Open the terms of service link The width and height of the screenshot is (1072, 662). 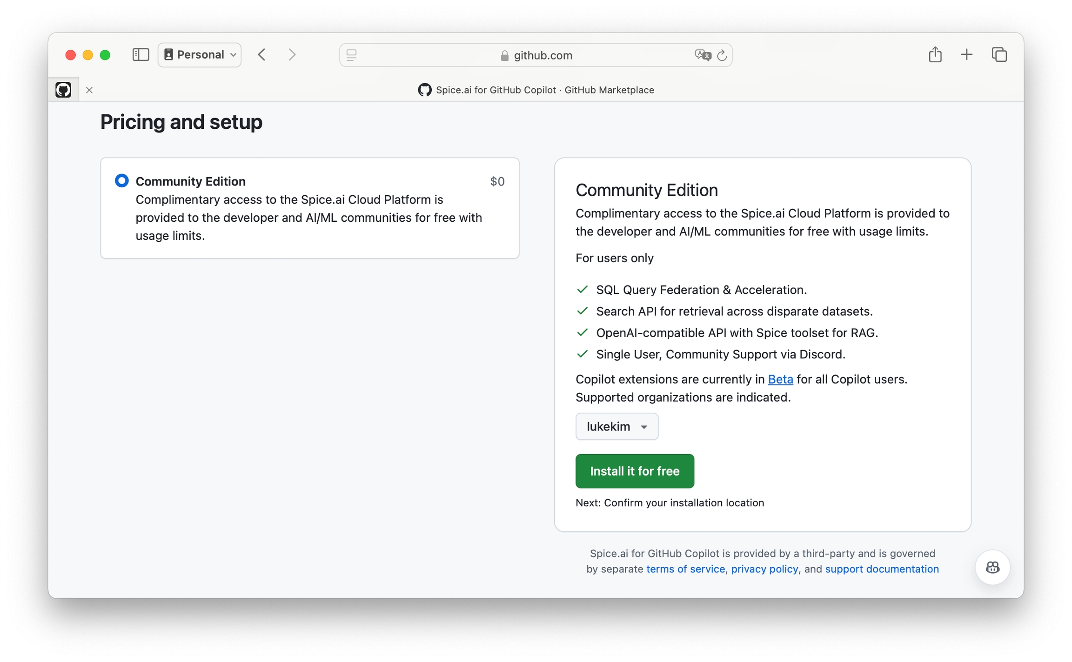tap(685, 569)
